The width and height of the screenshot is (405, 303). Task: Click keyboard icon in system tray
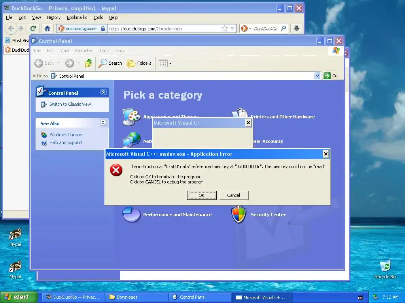361,297
